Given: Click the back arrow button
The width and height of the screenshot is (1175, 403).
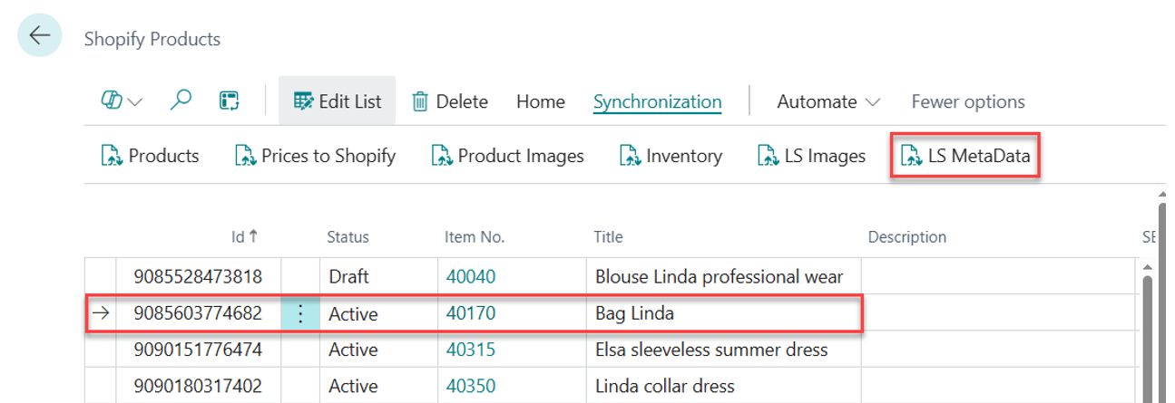Looking at the screenshot, I should [x=39, y=36].
